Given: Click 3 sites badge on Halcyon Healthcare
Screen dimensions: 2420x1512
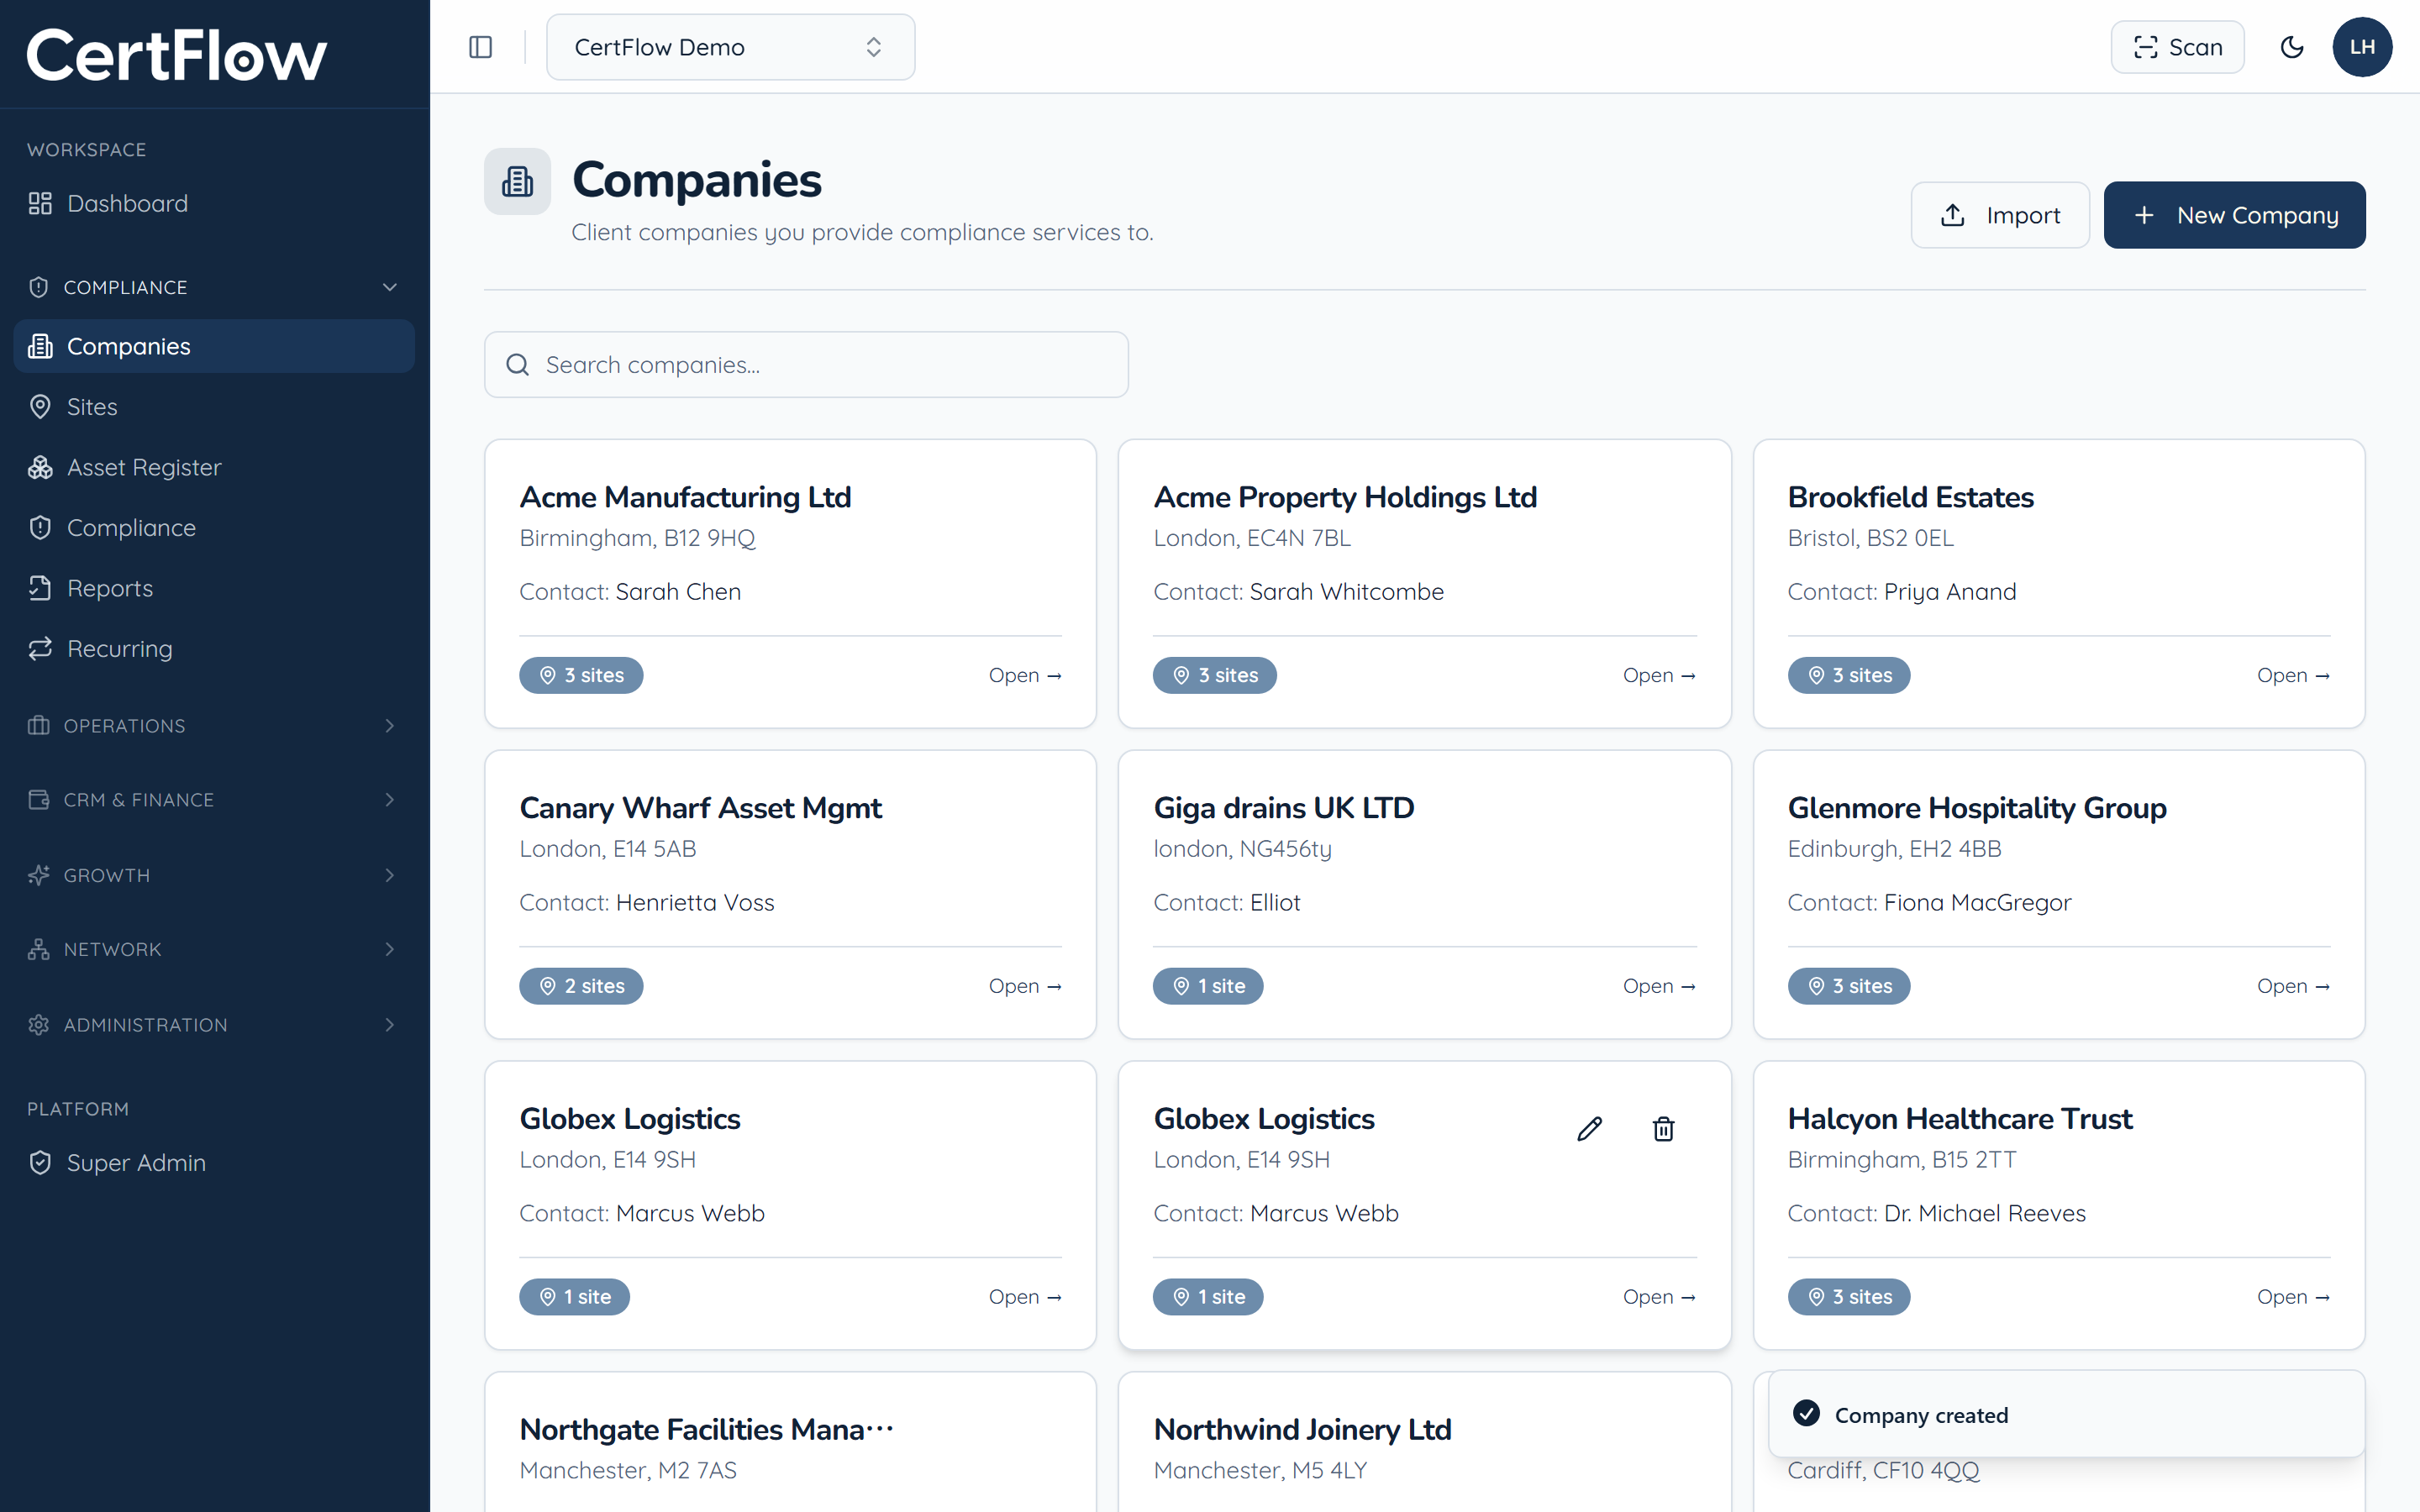Looking at the screenshot, I should [1849, 1297].
